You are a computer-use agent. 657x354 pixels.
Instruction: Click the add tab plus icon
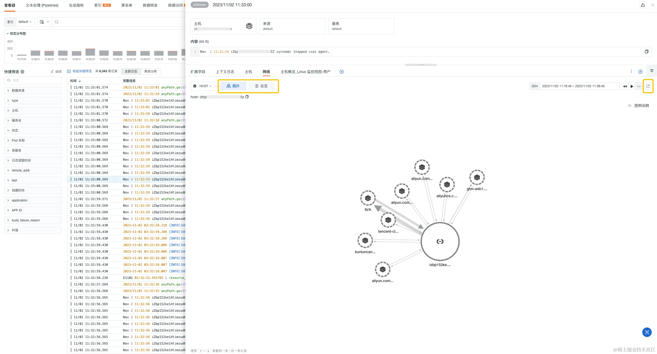click(x=341, y=72)
